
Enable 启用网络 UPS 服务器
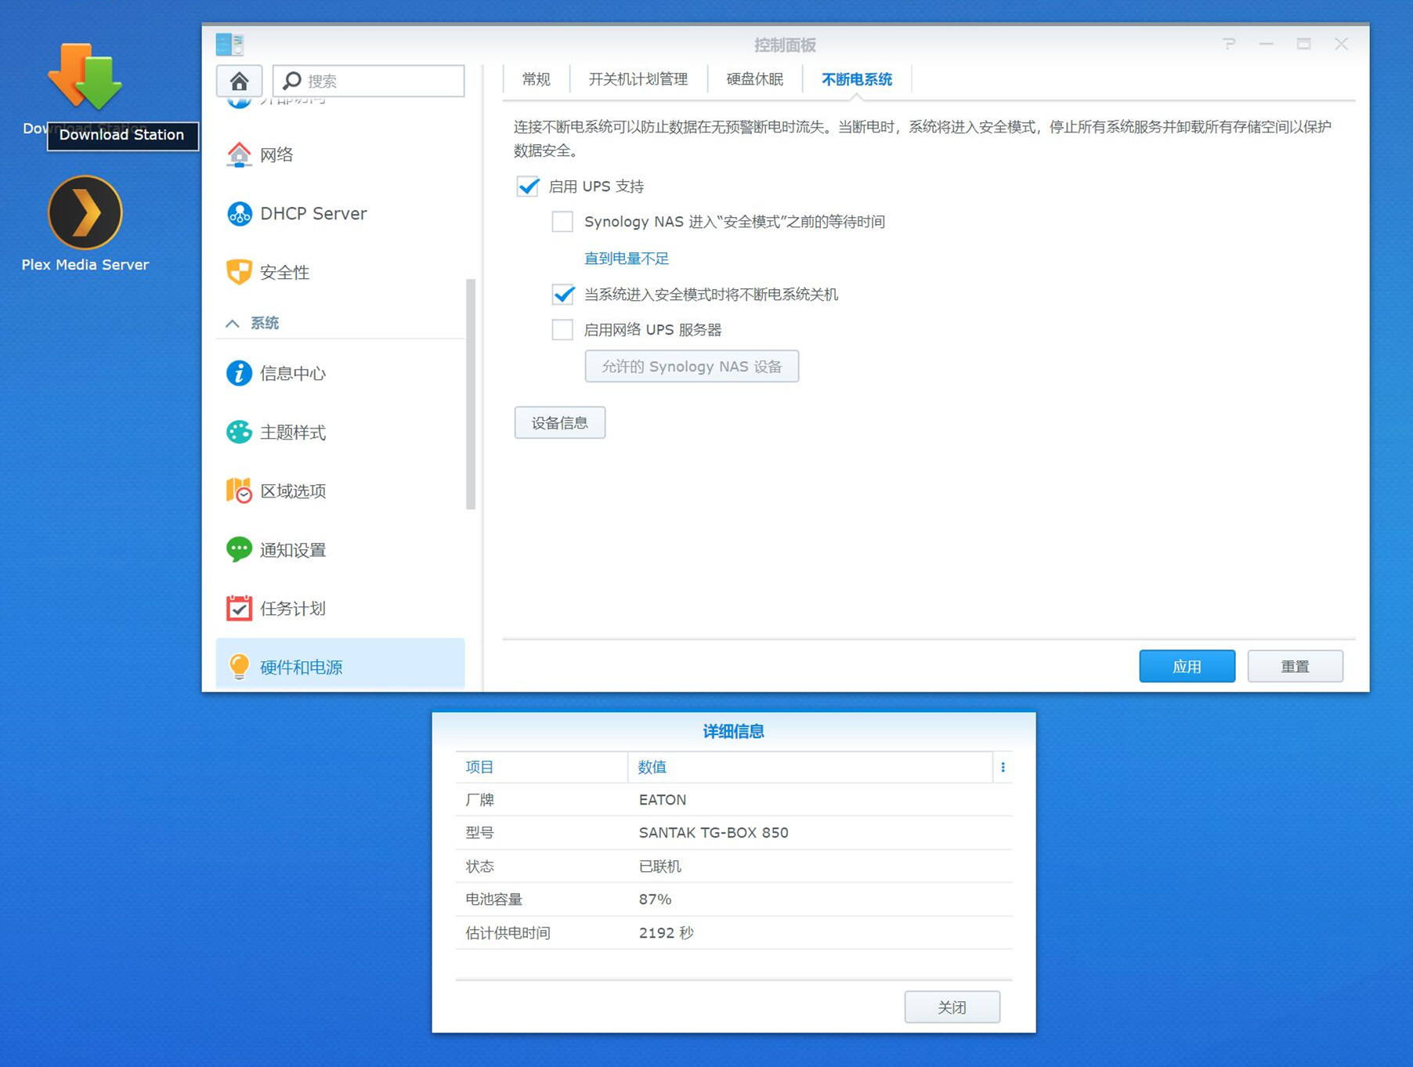562,330
